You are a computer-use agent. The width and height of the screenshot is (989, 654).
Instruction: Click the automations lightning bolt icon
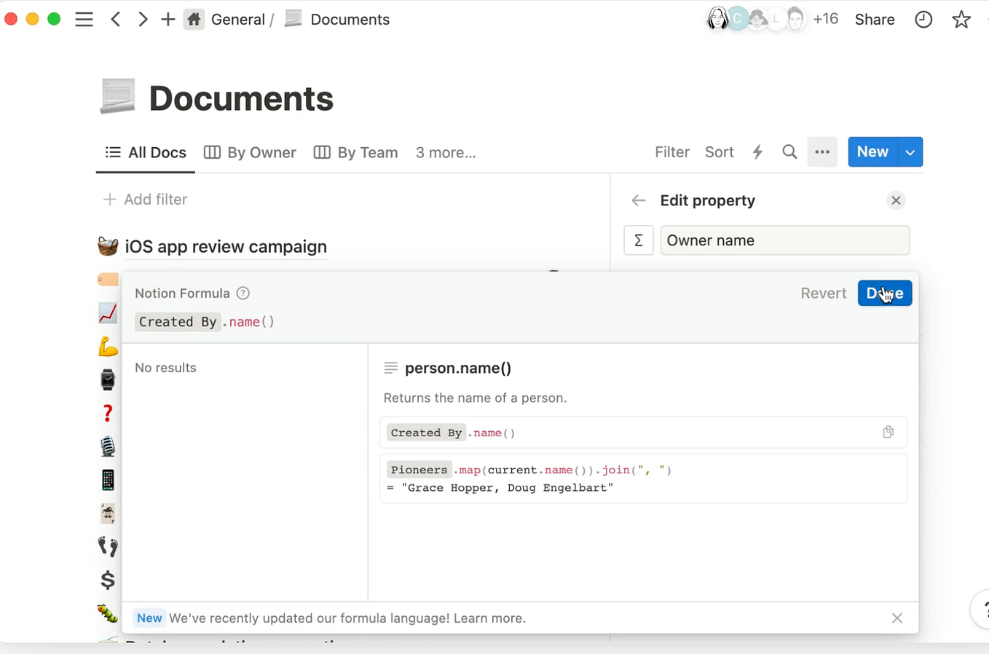[757, 151]
